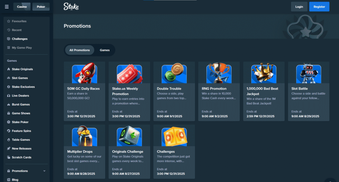Open the hamburger menu icon
The image size is (339, 182).
7,7
